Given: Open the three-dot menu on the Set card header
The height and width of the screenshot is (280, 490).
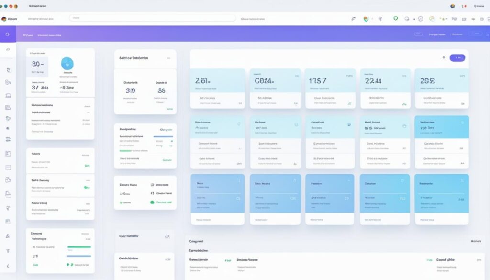Looking at the screenshot, I should (x=168, y=58).
